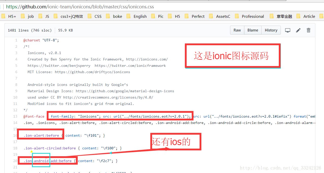Open the JS bookmark folder
The image size is (324, 173).
pyautogui.click(x=44, y=16)
